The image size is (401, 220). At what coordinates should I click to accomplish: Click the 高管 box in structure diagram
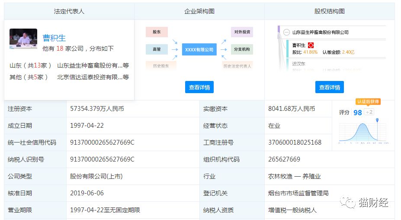(x=157, y=49)
